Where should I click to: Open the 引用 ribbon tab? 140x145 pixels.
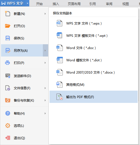(93, 4)
